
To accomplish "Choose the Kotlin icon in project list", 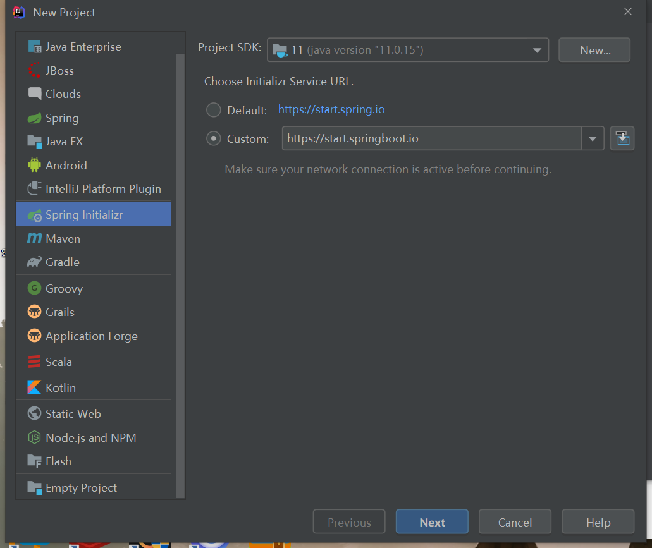I will [x=35, y=388].
